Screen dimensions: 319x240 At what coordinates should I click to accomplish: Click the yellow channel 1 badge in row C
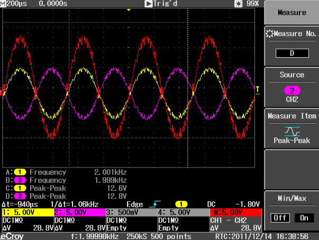(x=20, y=188)
